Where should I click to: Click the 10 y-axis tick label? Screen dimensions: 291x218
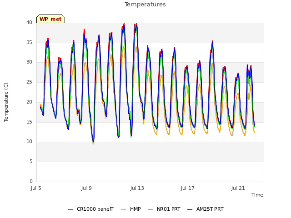coord(29,142)
